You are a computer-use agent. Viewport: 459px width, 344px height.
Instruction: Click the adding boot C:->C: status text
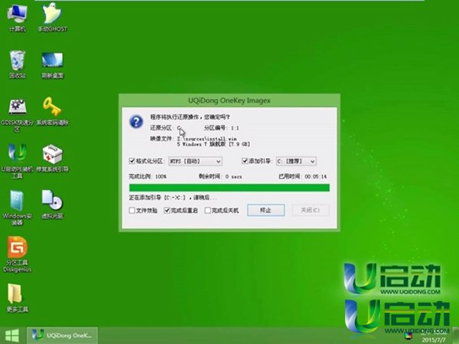pos(172,198)
